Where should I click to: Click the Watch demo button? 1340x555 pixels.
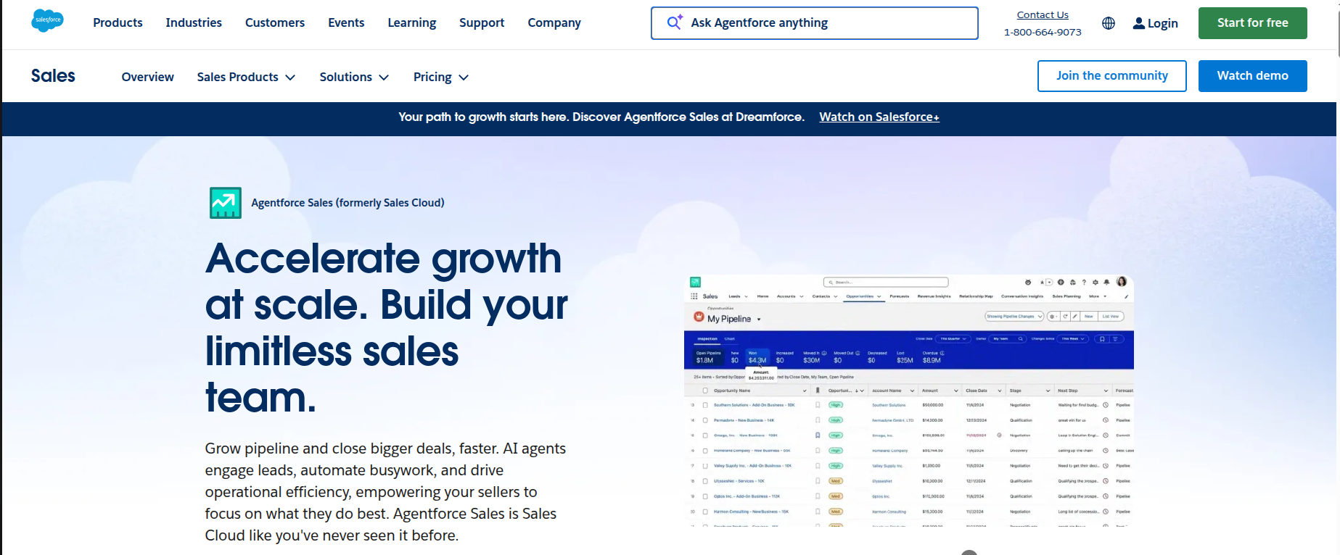(1252, 76)
